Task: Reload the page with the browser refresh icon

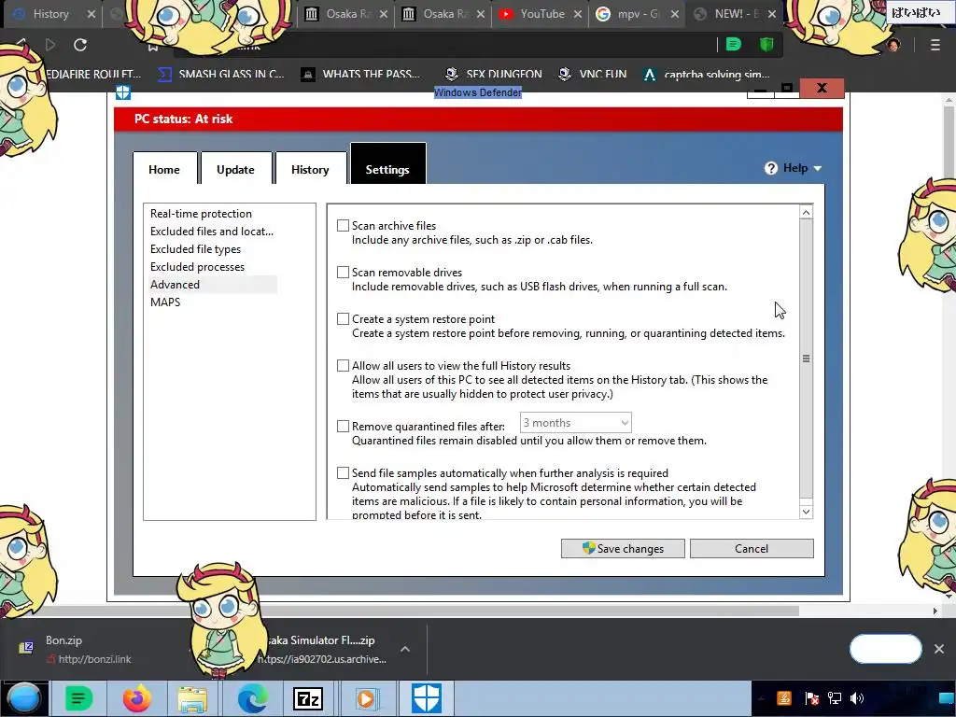Action: 80,45
